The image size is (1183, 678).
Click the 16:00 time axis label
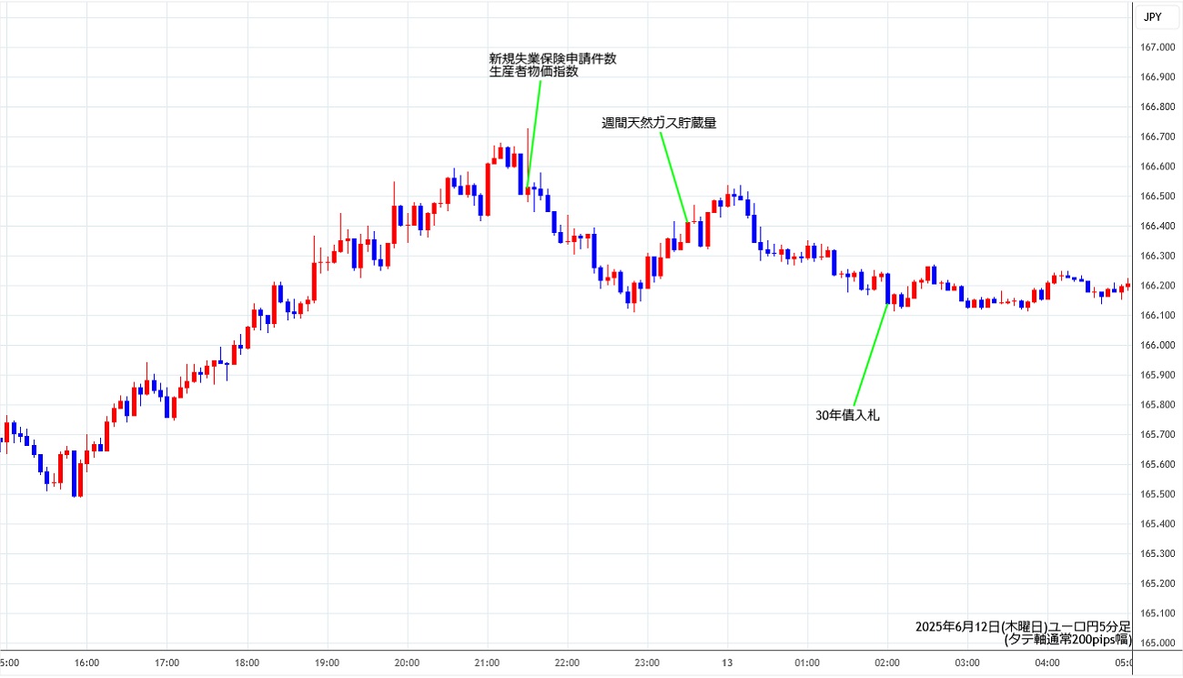[x=86, y=663]
